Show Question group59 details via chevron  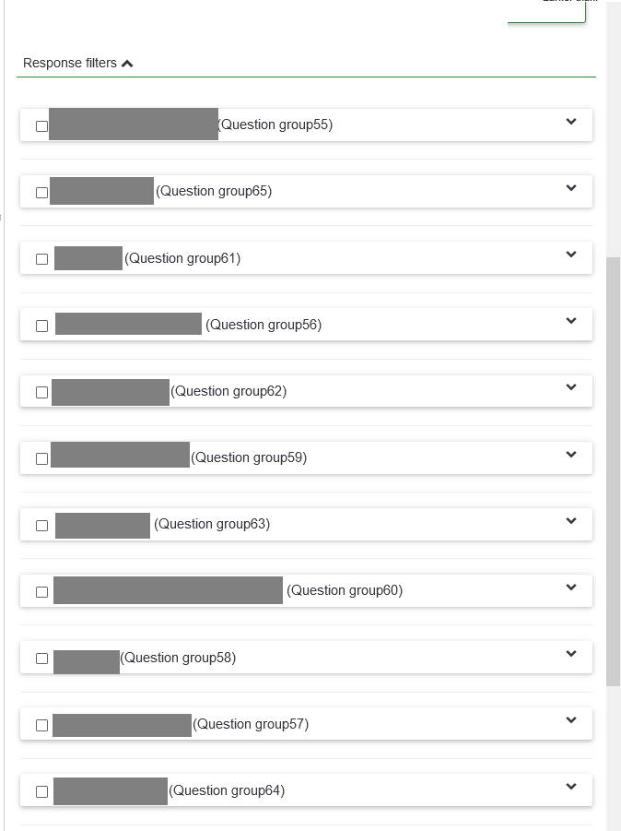coord(571,455)
